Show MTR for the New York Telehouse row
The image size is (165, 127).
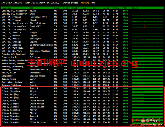click(x=125, y=51)
